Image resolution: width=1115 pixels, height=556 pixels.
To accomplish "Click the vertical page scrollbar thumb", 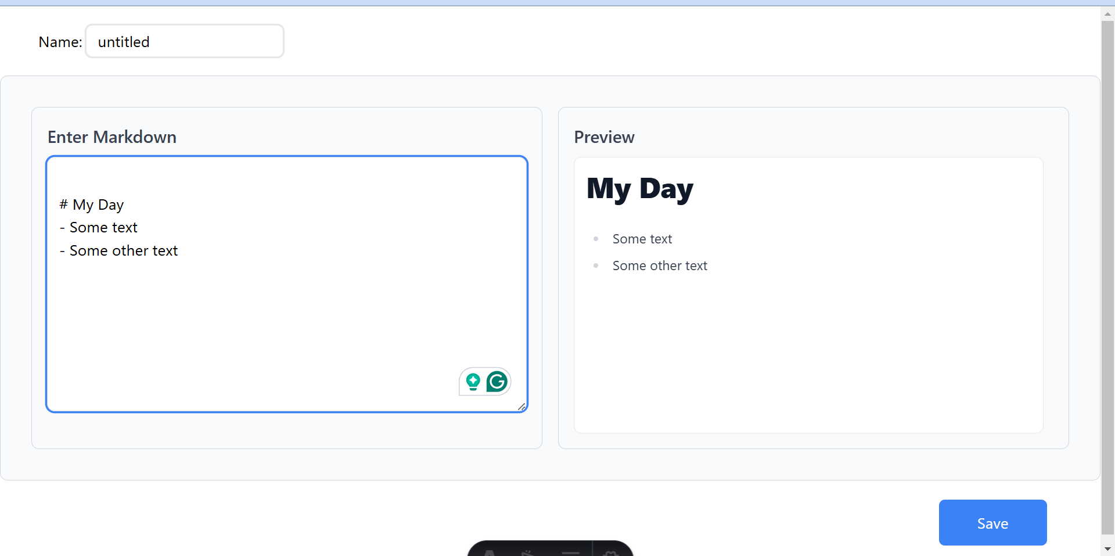I will click(x=1107, y=273).
